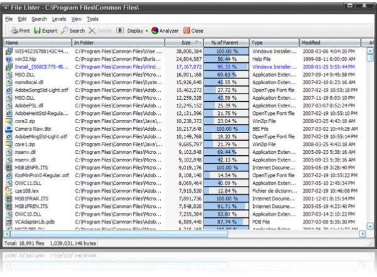Viewport: 377px width, 277px height.
Task: Click the red Close toolbar icon
Action: [x=187, y=30]
